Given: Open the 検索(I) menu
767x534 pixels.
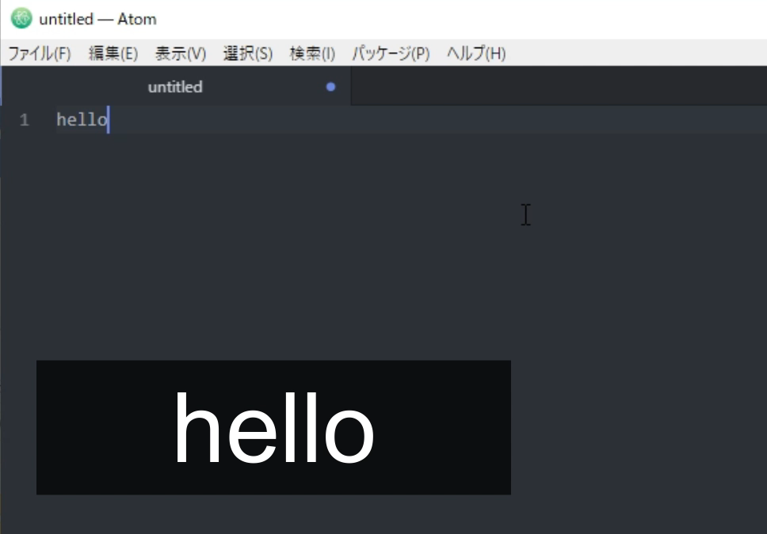Looking at the screenshot, I should coord(312,53).
